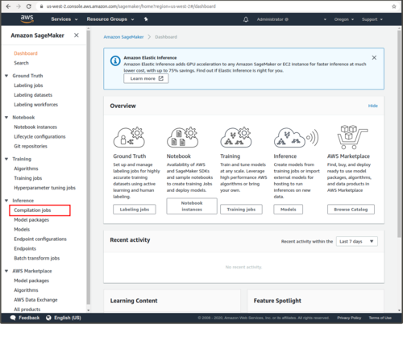Open All products in the sidebar

[x=27, y=310]
